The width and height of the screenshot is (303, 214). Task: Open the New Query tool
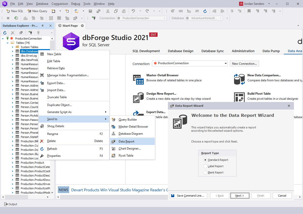(x=37, y=11)
